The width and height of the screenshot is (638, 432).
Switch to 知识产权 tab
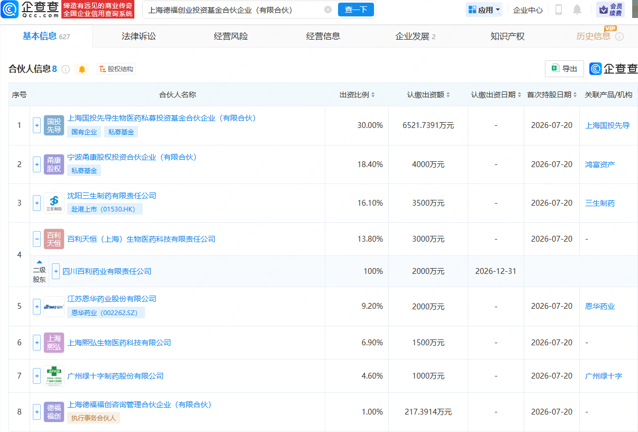[507, 36]
